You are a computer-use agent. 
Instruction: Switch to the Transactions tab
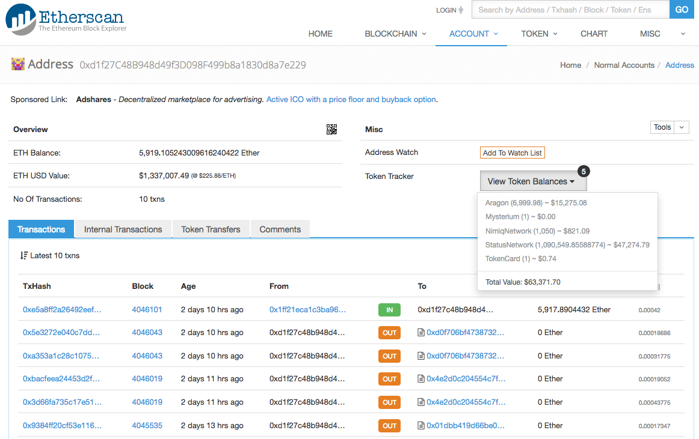41,229
